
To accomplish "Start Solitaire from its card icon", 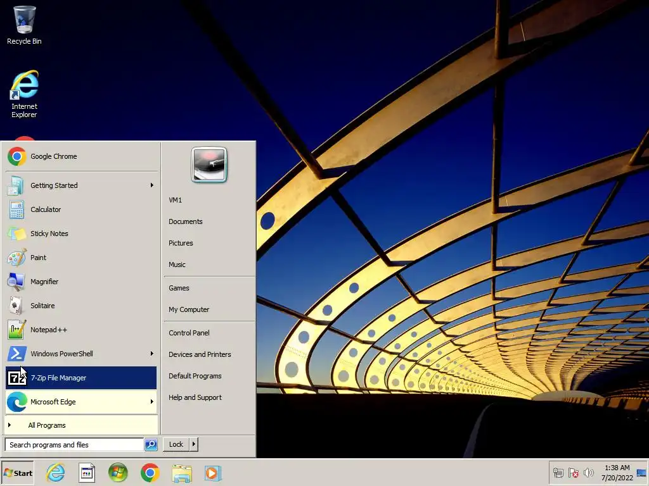I will pos(16,306).
